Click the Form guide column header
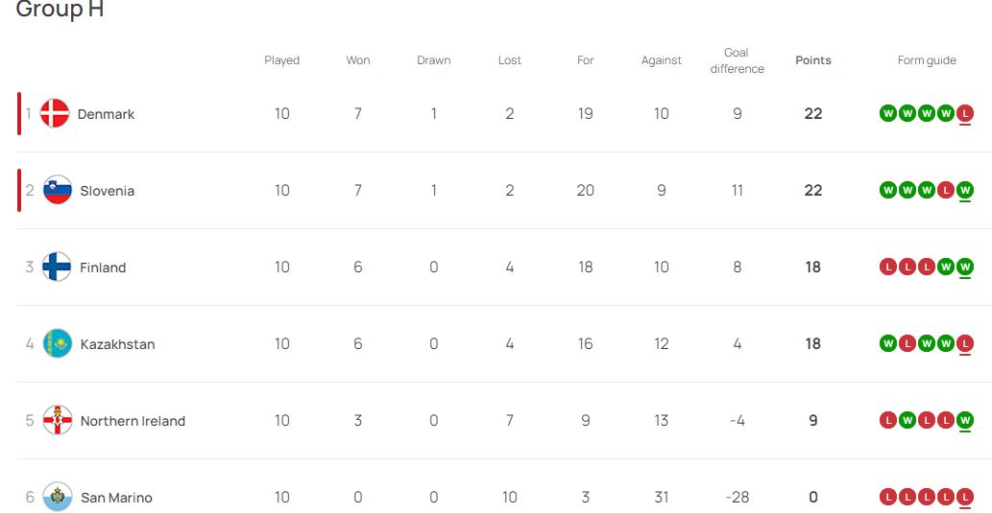Viewport: 992px width, 513px height. click(927, 60)
